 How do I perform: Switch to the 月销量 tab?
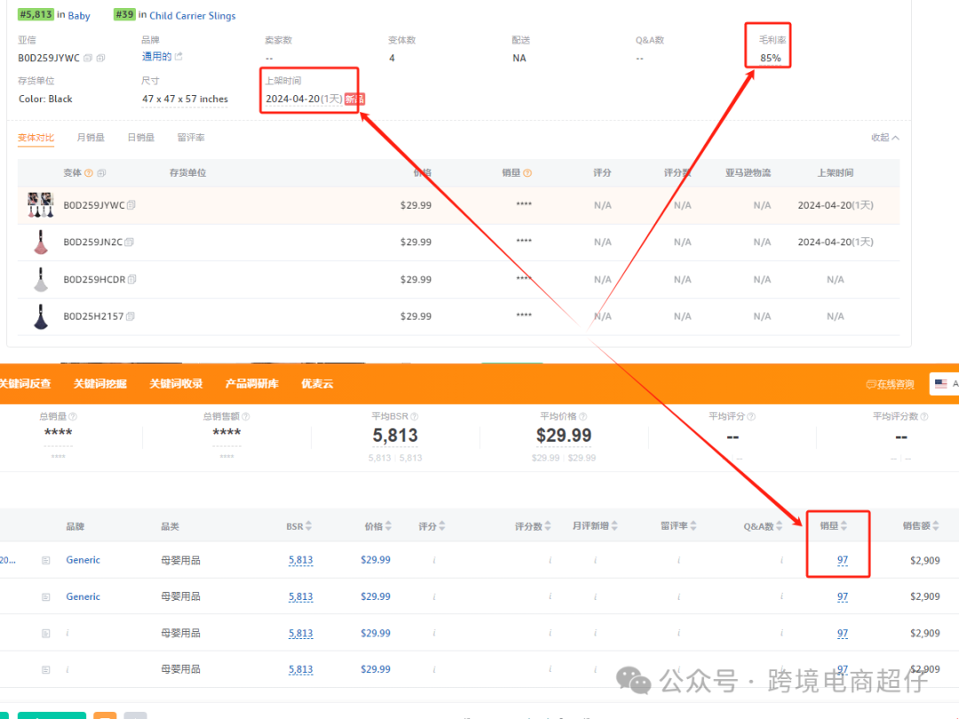click(x=91, y=138)
